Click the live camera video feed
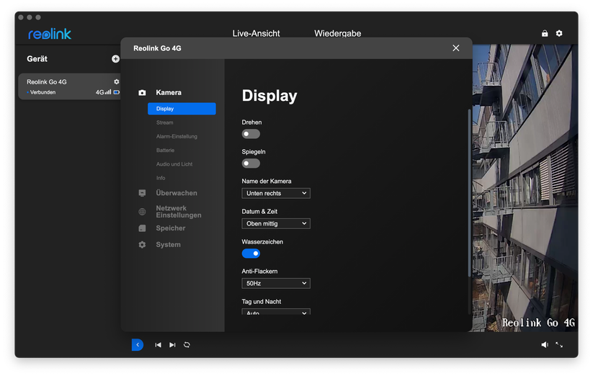The height and width of the screenshot is (376, 593). 525,188
